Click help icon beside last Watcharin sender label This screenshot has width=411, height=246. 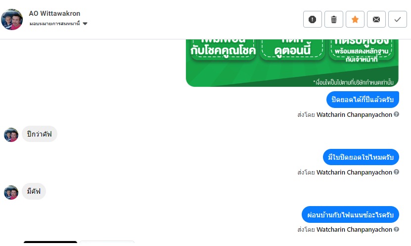click(x=396, y=229)
